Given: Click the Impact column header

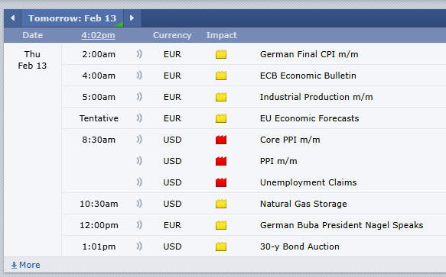Looking at the screenshot, I should (x=222, y=35).
